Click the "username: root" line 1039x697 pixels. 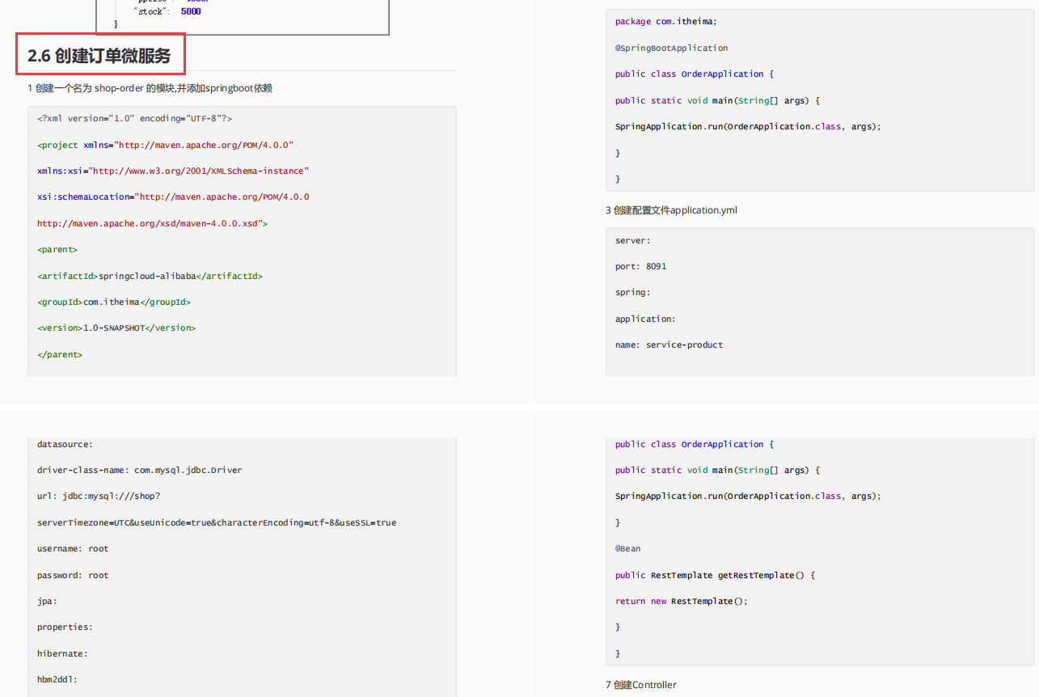73,548
